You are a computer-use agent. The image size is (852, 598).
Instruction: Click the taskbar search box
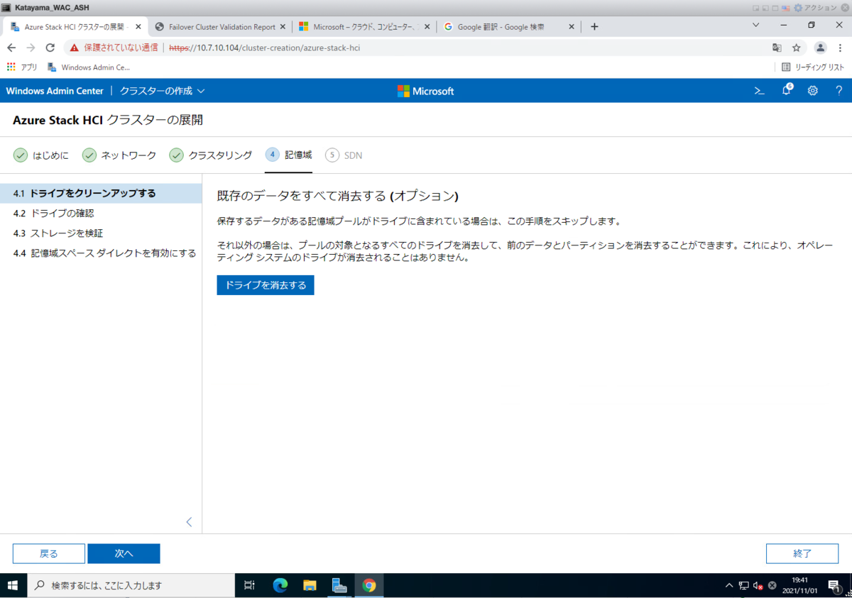pos(131,585)
